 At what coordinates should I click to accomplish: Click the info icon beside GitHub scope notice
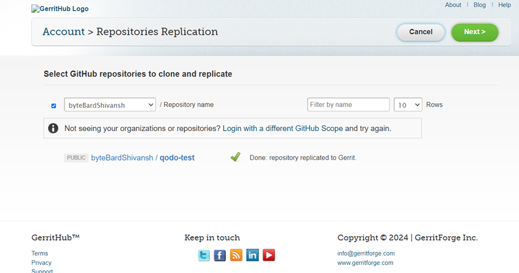(x=53, y=128)
